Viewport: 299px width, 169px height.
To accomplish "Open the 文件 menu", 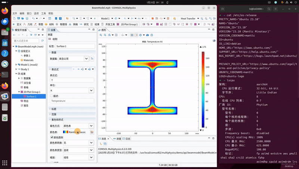I will pyautogui.click(x=15, y=13).
